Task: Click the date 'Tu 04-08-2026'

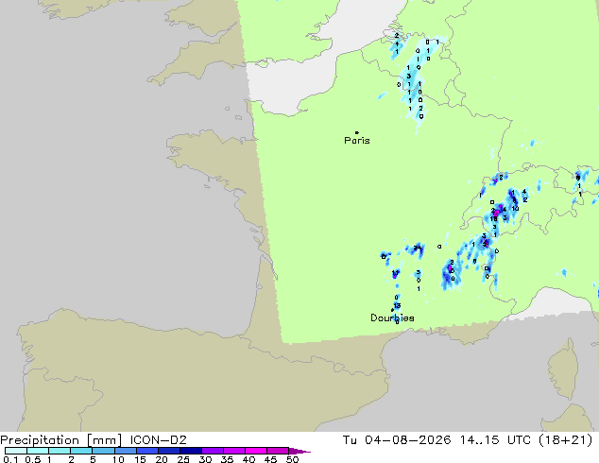Action: click(397, 440)
